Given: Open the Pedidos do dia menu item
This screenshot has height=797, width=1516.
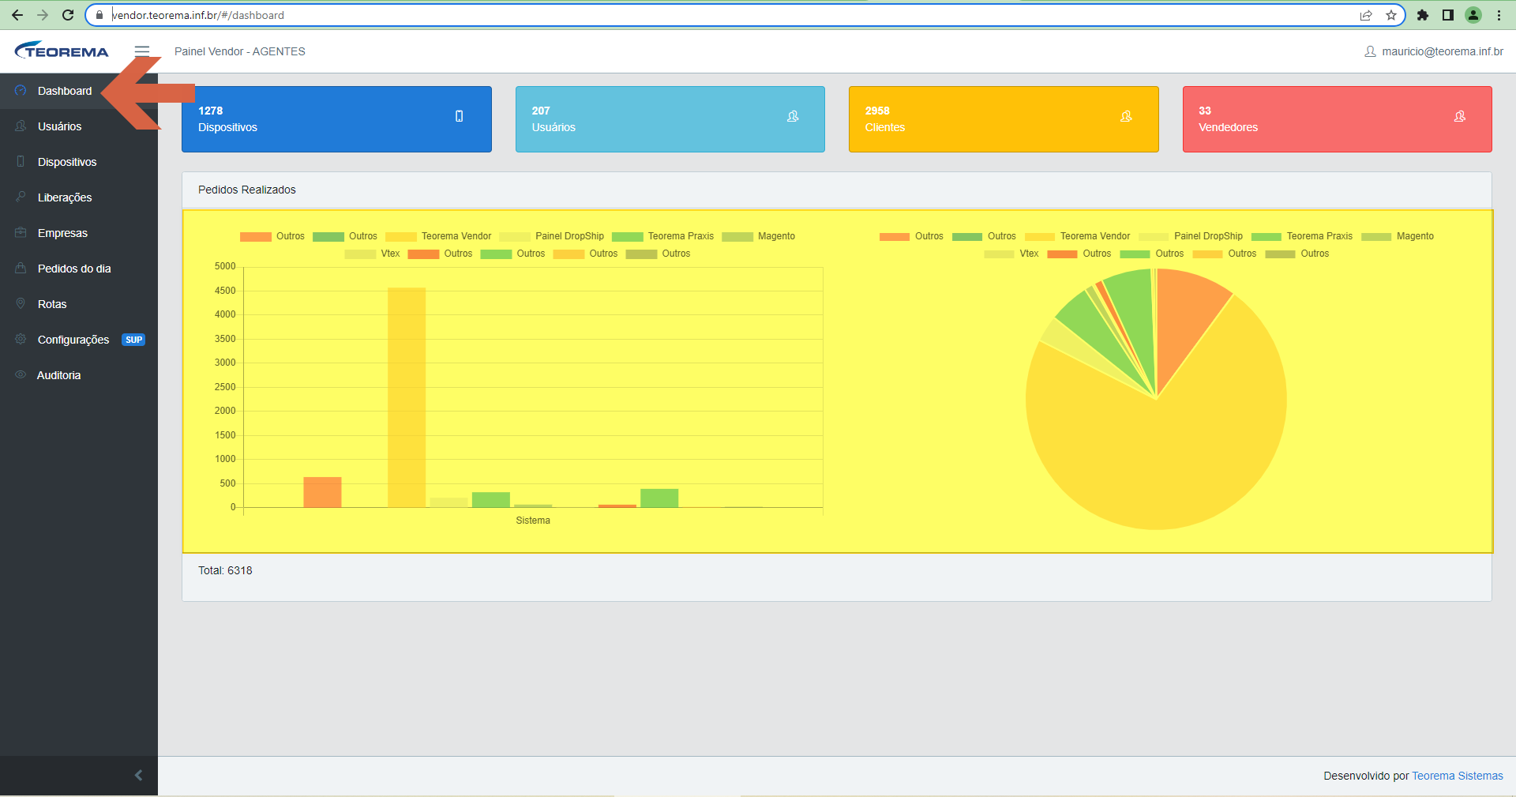Looking at the screenshot, I should [79, 269].
